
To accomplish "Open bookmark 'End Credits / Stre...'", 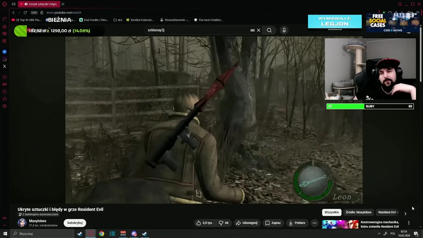I will pos(94,20).
